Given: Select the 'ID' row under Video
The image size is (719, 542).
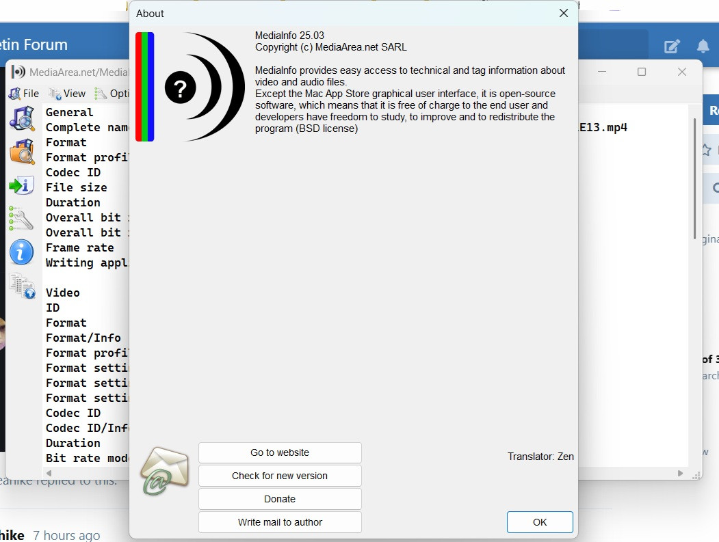Looking at the screenshot, I should click(x=52, y=308).
